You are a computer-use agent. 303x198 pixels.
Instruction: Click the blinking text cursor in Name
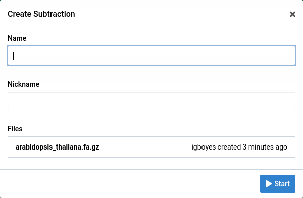click(x=13, y=56)
